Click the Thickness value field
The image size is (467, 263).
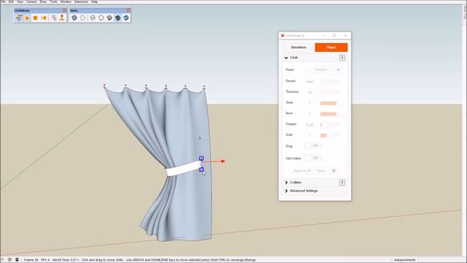pos(309,92)
